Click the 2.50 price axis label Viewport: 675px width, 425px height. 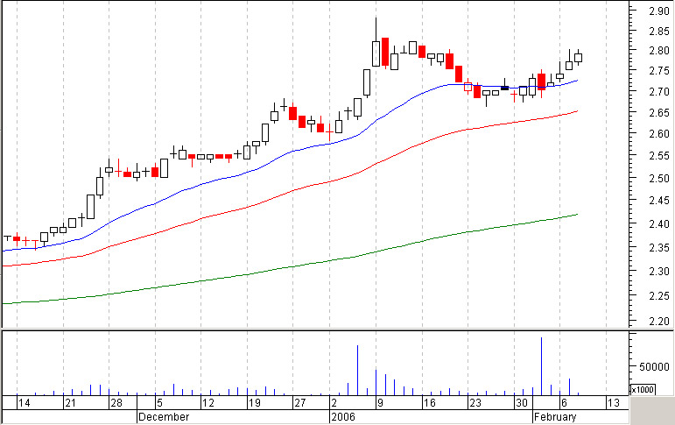point(658,178)
